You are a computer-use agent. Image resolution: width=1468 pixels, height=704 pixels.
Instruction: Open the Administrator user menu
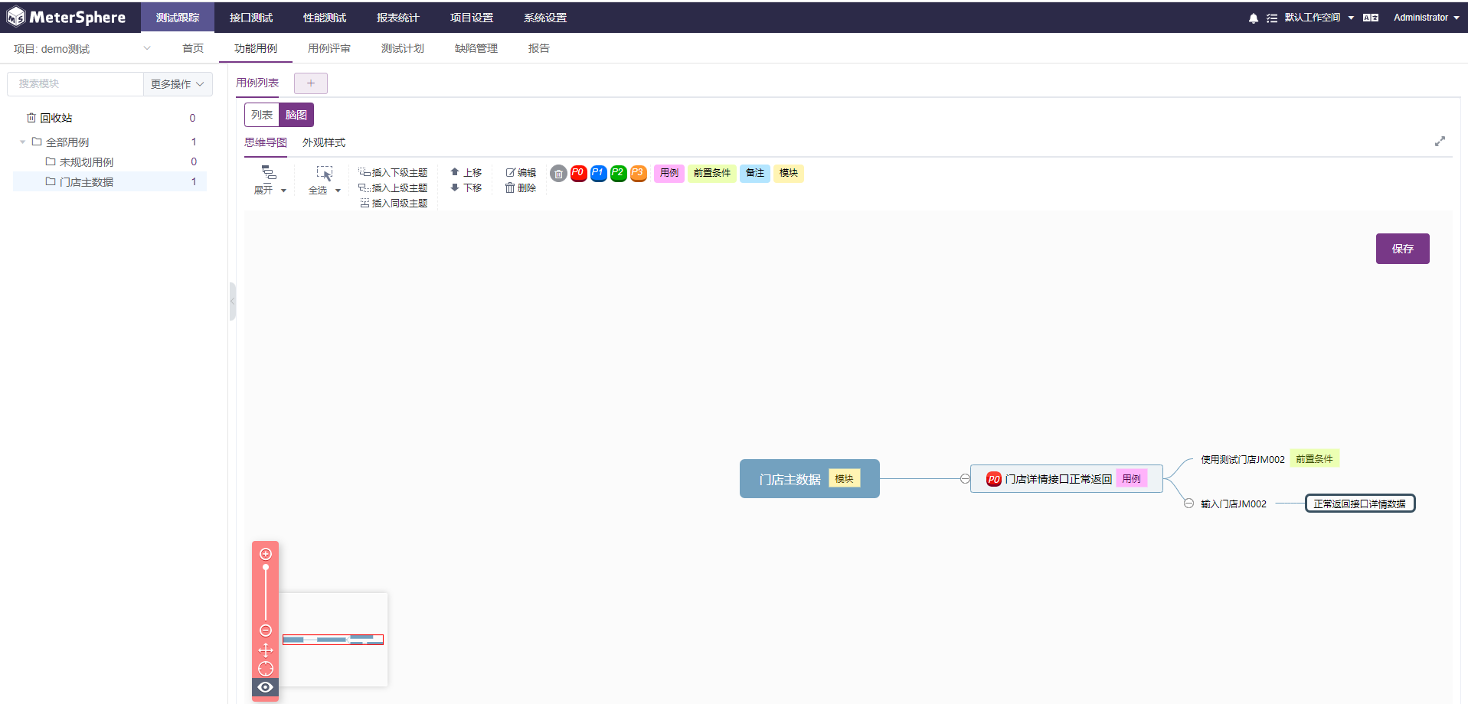coord(1426,18)
